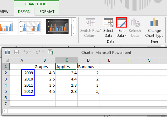The width and height of the screenshot is (167, 117).
Task: Click the cell with value 1.8
Action: coord(67,85)
